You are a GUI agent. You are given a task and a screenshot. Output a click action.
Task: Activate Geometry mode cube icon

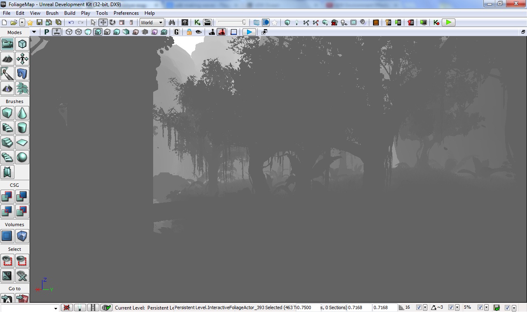pyautogui.click(x=22, y=44)
